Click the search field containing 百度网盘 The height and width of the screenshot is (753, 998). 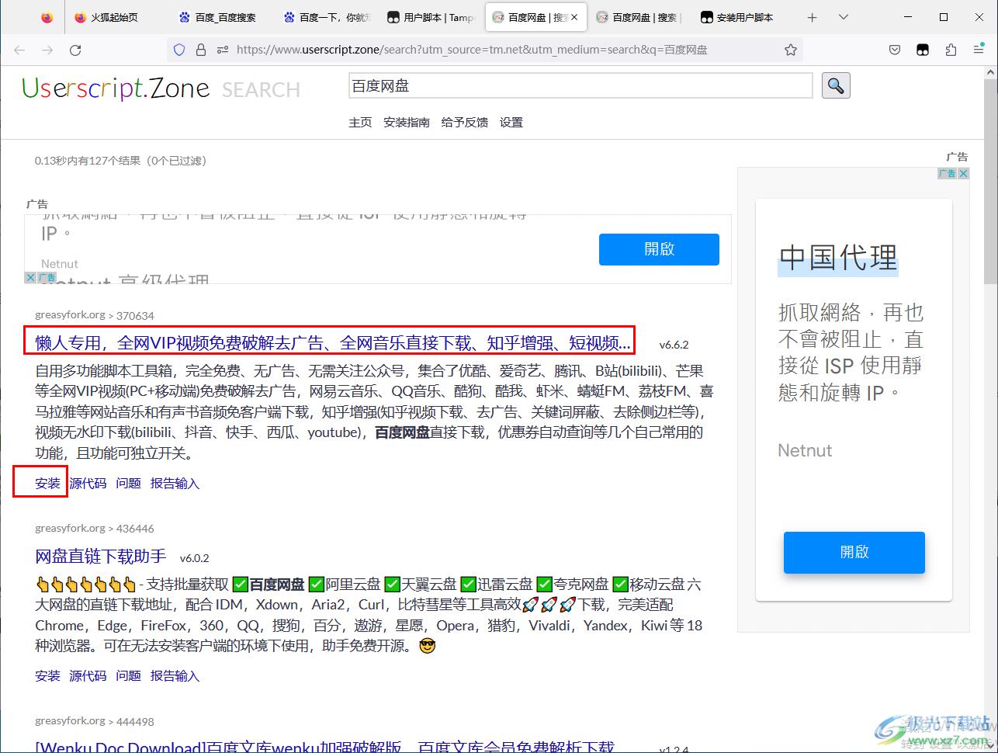[580, 85]
